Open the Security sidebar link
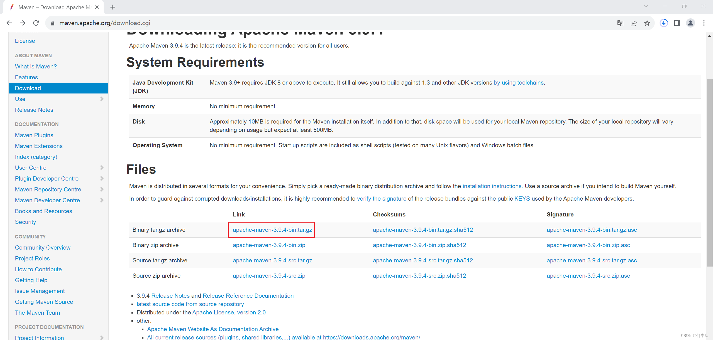Viewport: 713px width, 340px height. 25,222
